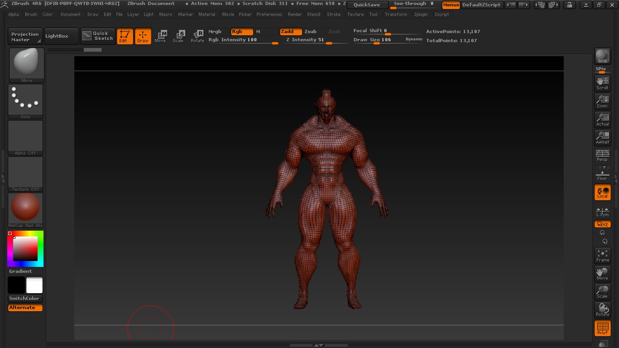The image size is (619, 348).
Task: Click the QuickSave button
Action: click(368, 5)
